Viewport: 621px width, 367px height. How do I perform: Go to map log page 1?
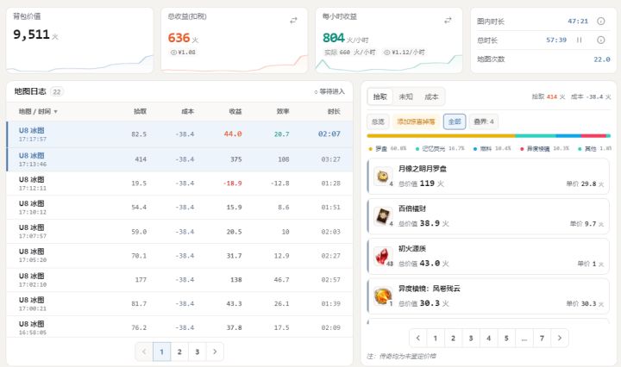click(x=161, y=351)
